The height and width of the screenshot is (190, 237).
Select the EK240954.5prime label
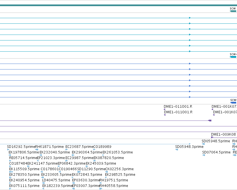(24, 180)
